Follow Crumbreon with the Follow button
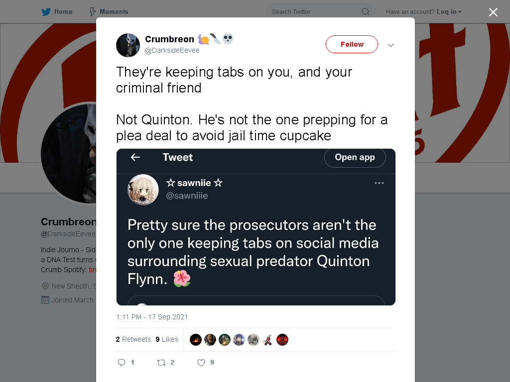 click(352, 44)
